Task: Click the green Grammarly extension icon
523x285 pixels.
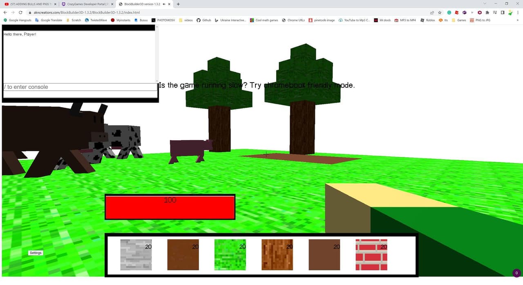Action: pos(449,13)
